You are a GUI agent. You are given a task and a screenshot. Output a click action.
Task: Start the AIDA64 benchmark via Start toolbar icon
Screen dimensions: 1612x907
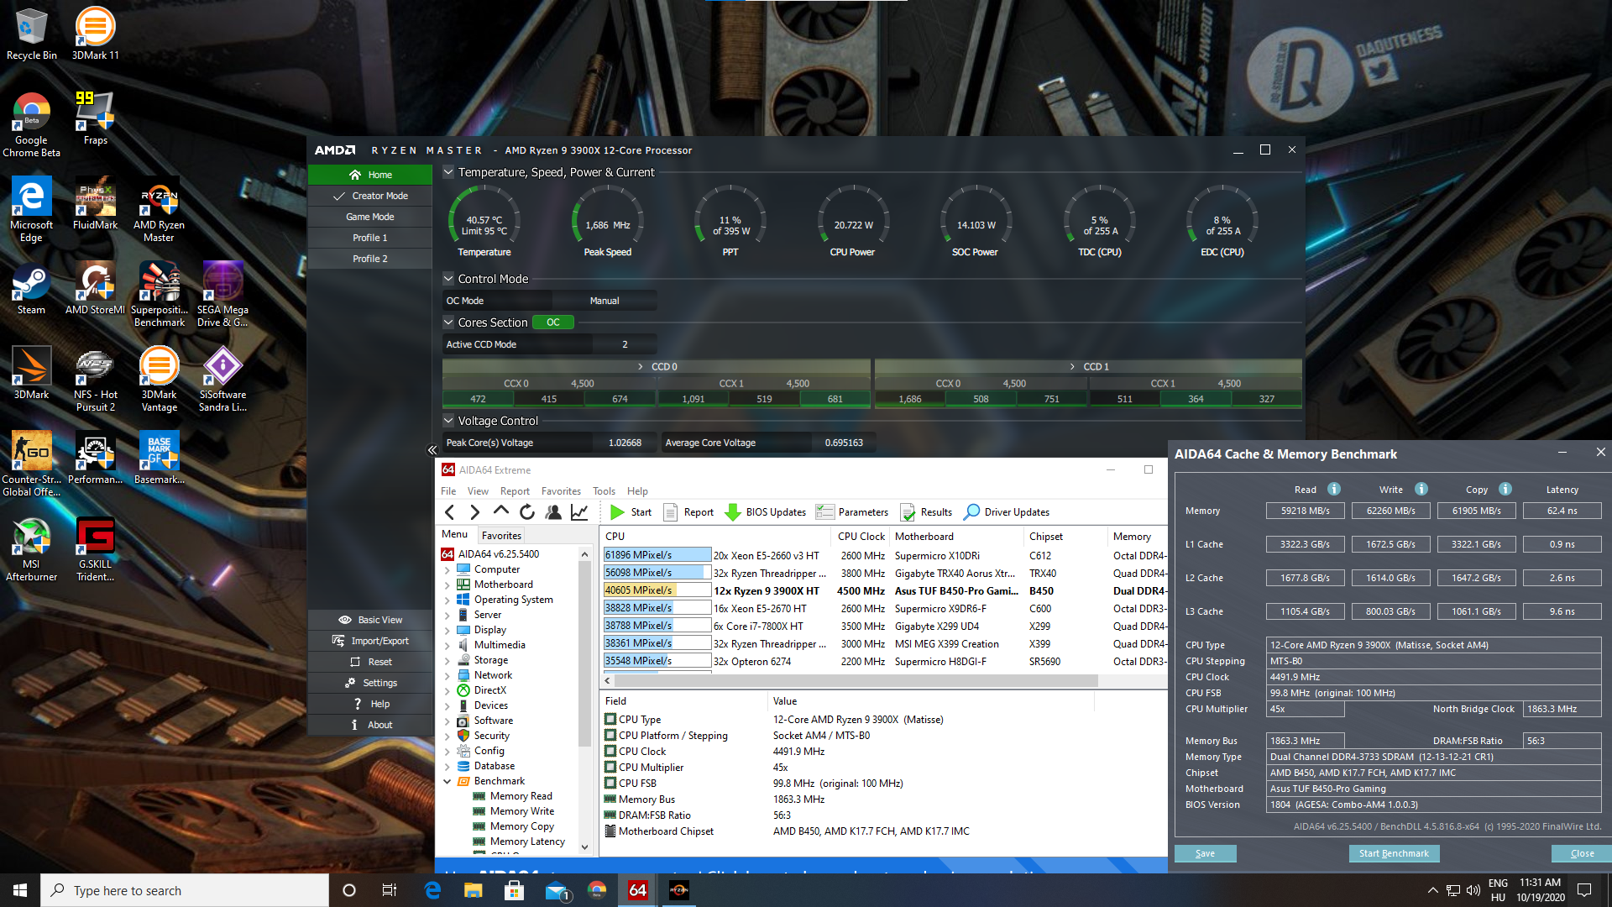point(631,512)
